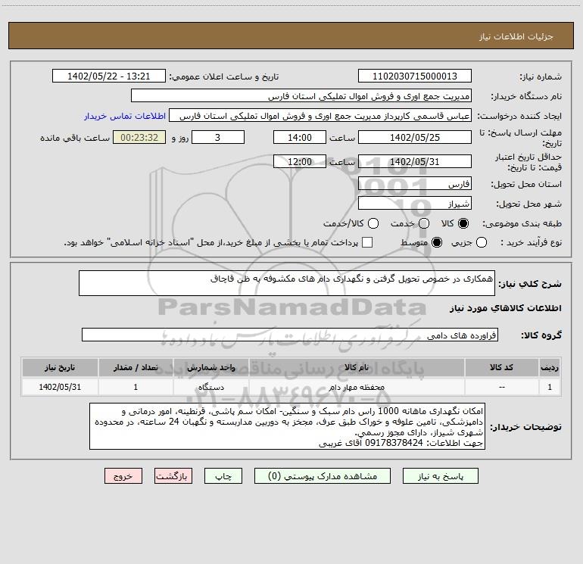Click the واحد شمارش column header

[210, 367]
